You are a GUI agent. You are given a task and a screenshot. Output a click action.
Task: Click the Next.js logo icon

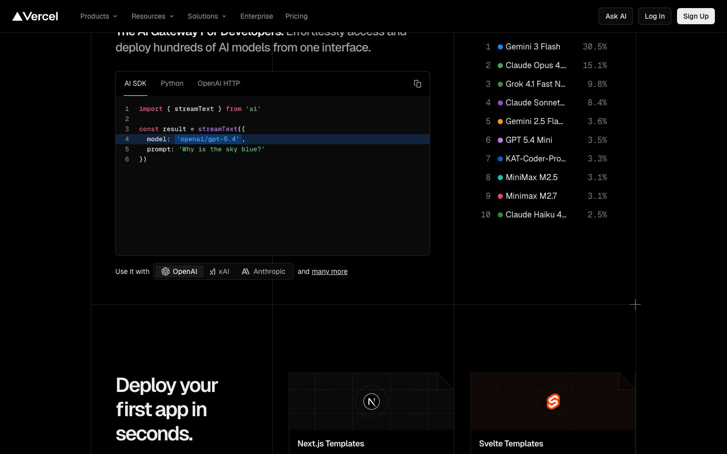(372, 402)
